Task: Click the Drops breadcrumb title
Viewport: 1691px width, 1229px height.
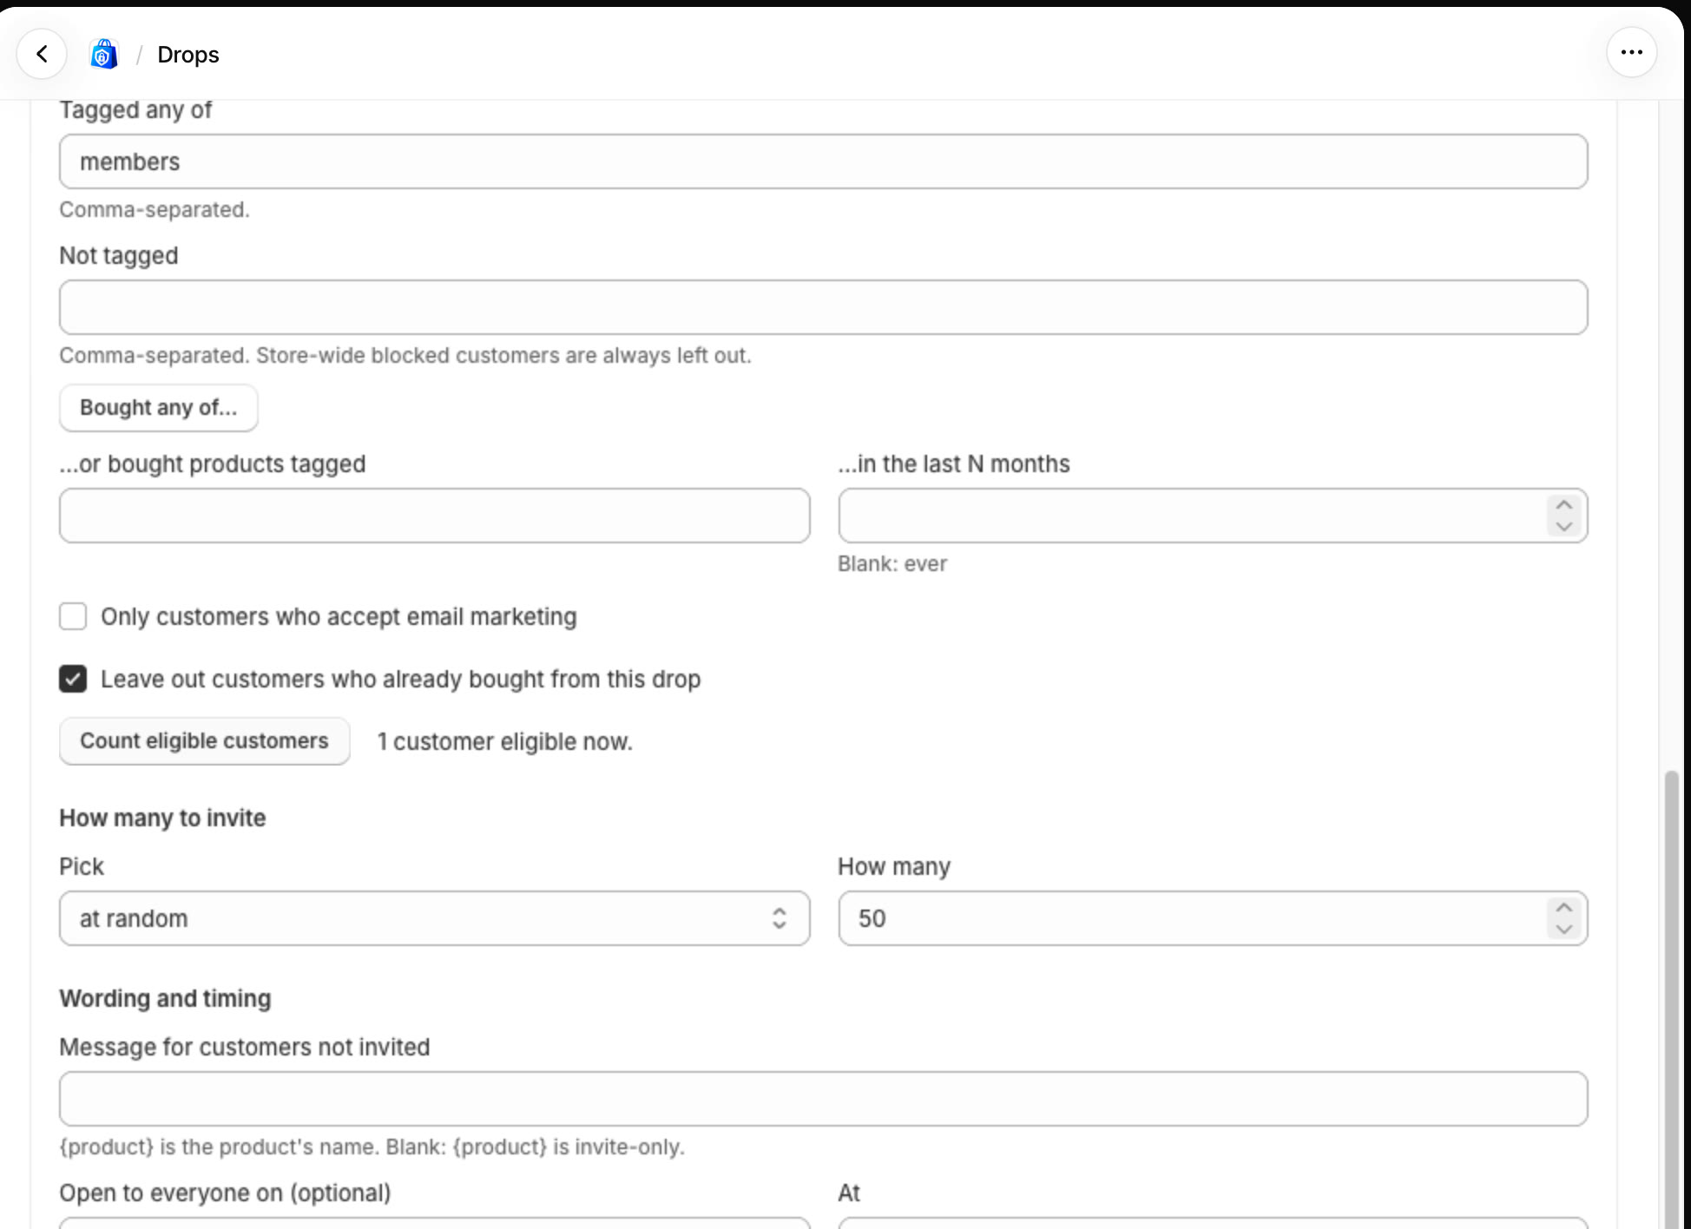Action: click(x=188, y=55)
